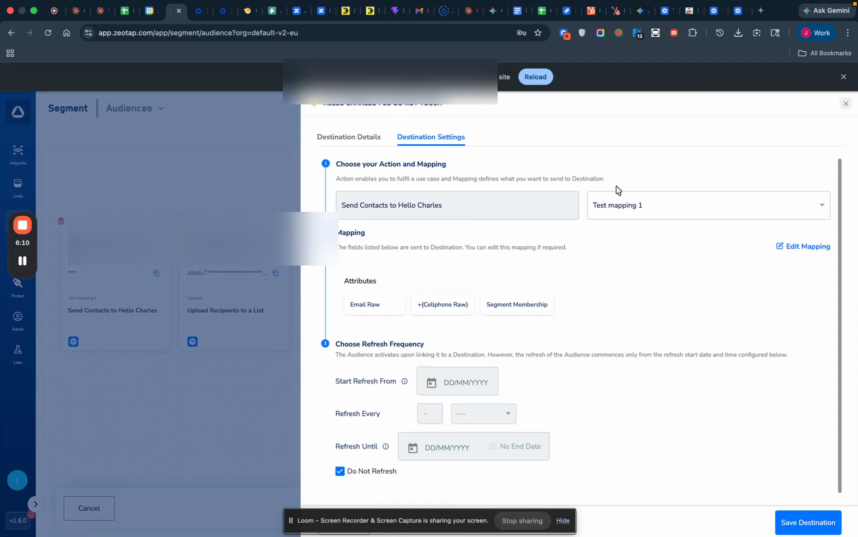
Task: Open the Integrate sidebar section
Action: click(x=18, y=155)
